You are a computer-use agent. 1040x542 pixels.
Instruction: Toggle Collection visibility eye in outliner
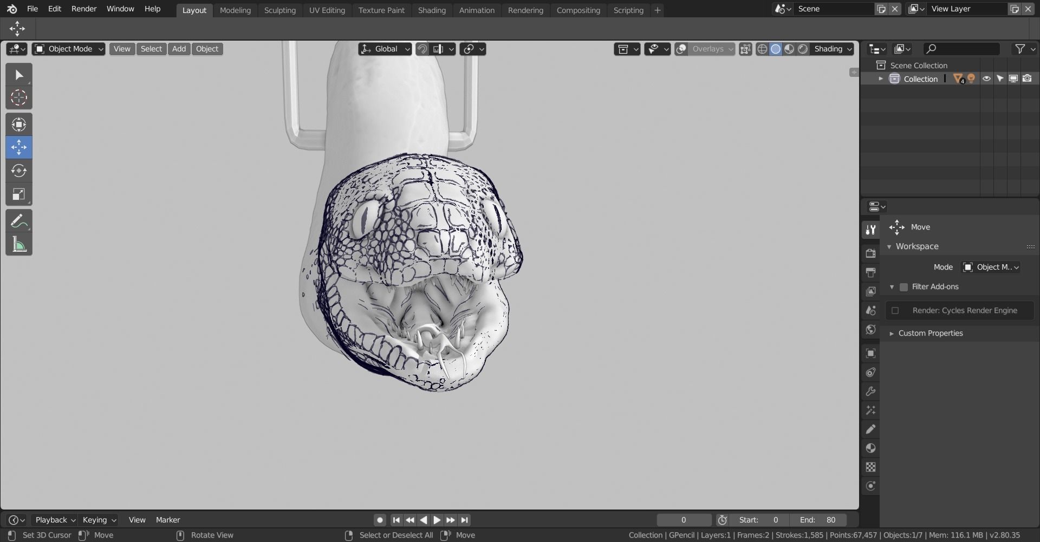click(986, 79)
